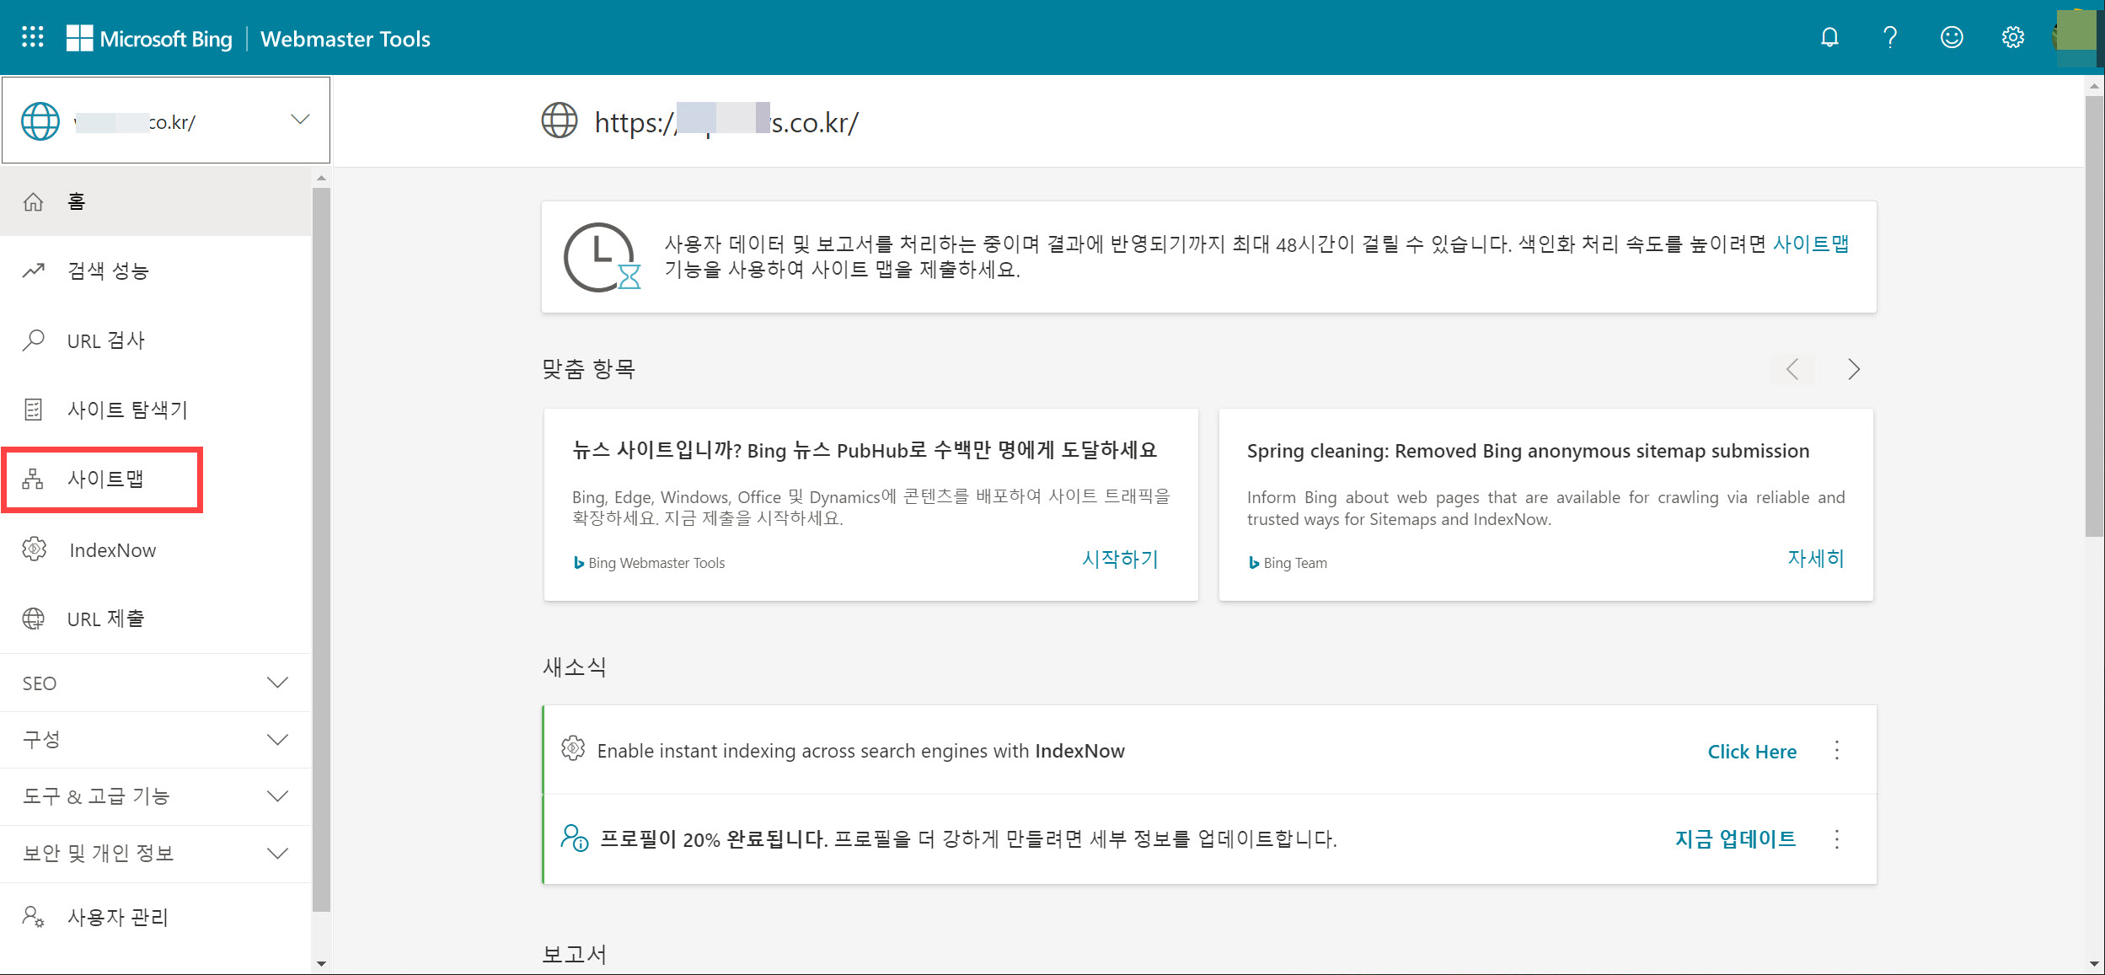The image size is (2105, 975).
Task: Click the Help question mark icon
Action: [1890, 37]
